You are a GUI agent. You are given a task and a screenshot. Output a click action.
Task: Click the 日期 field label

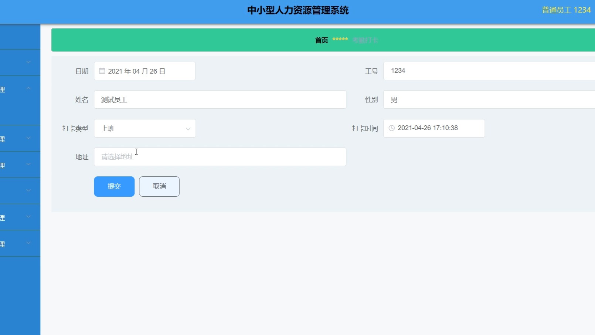[x=82, y=71]
